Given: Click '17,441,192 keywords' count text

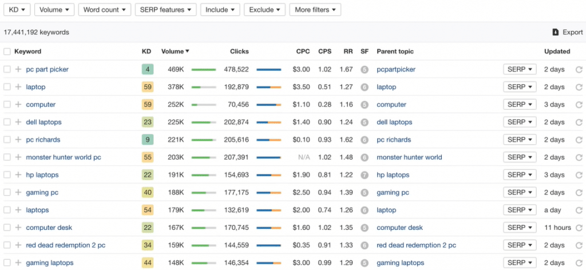Looking at the screenshot, I should pos(36,33).
